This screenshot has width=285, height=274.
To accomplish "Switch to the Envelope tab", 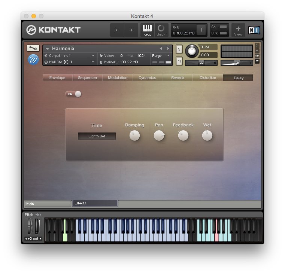I will click(57, 77).
